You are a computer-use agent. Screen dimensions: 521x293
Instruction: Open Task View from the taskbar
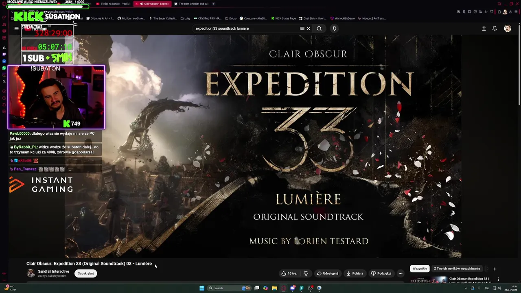(257, 288)
